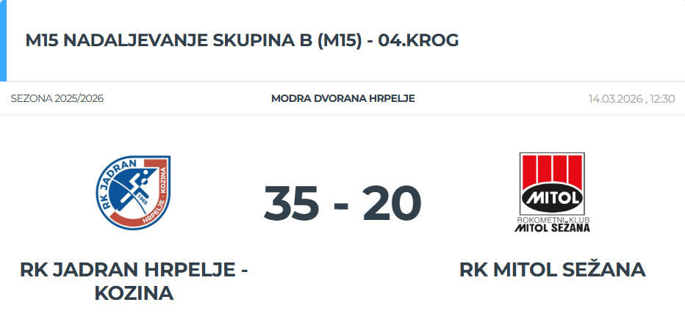
Task: Open the Modra Dvorana Hrpelje venue link
Action: (x=342, y=98)
